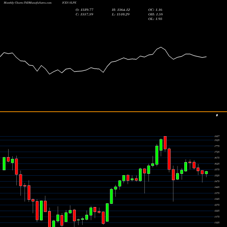Click the 'OC: 1.16' readout
The width and height of the screenshot is (227, 227).
[x=155, y=10]
